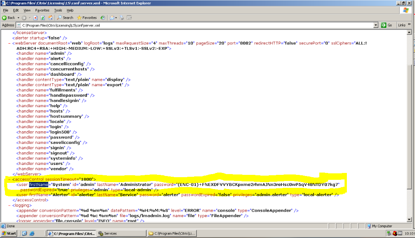This screenshot has width=415, height=238.
Task: Collapse the accessControl XML node
Action: (10, 179)
